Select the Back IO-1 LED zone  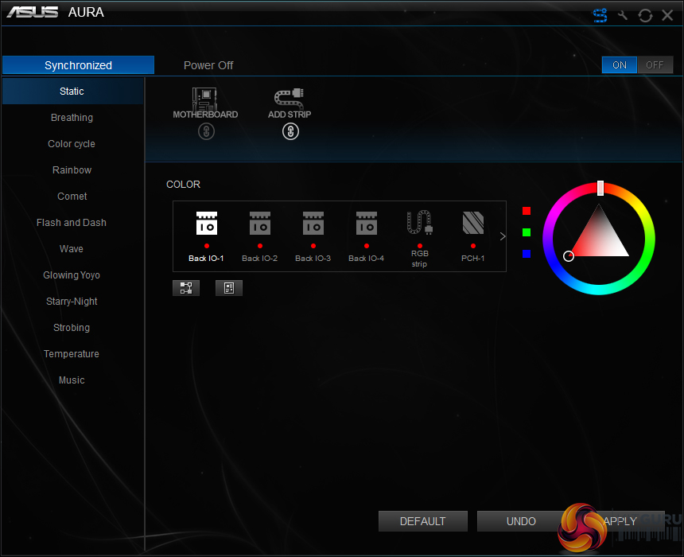(x=206, y=236)
